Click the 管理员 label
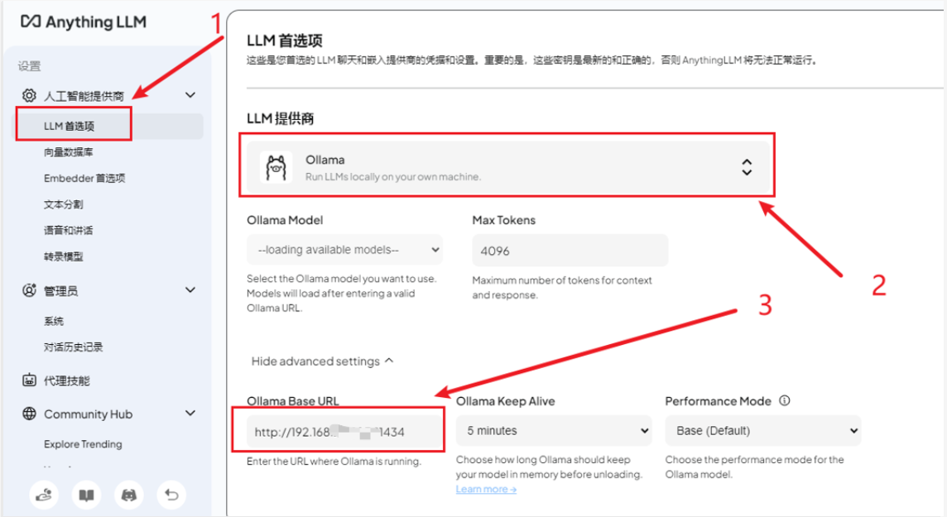This screenshot has width=947, height=517. pos(61,291)
